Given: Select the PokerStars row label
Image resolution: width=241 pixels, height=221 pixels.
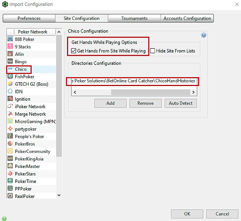Looking at the screenshot, I should 25,174.
